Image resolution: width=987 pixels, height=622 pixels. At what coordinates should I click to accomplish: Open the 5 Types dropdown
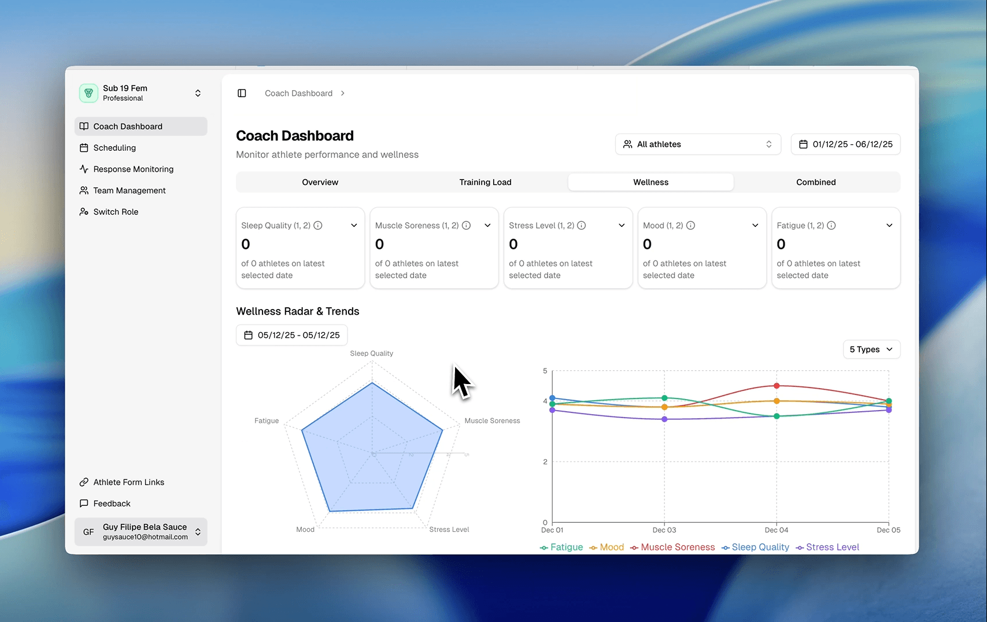coord(871,349)
